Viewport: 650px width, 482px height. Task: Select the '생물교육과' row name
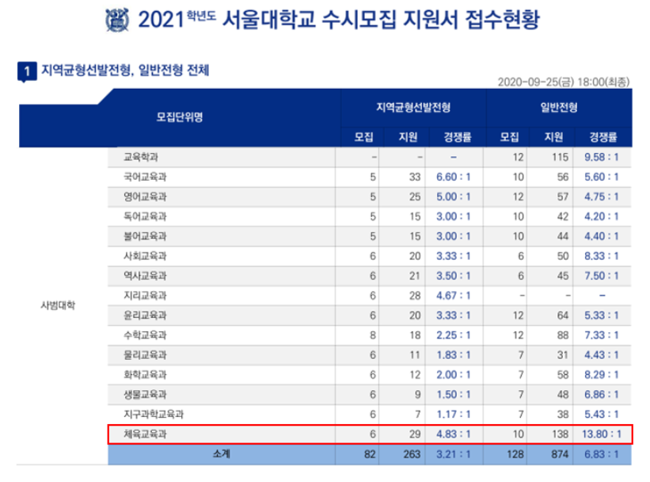[x=145, y=395]
